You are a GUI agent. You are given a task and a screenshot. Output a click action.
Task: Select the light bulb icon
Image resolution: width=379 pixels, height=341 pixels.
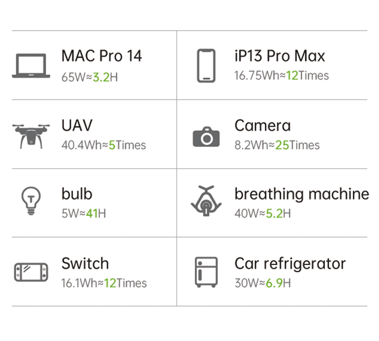[31, 203]
